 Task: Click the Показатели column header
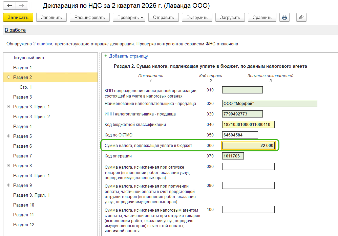pyautogui.click(x=151, y=76)
